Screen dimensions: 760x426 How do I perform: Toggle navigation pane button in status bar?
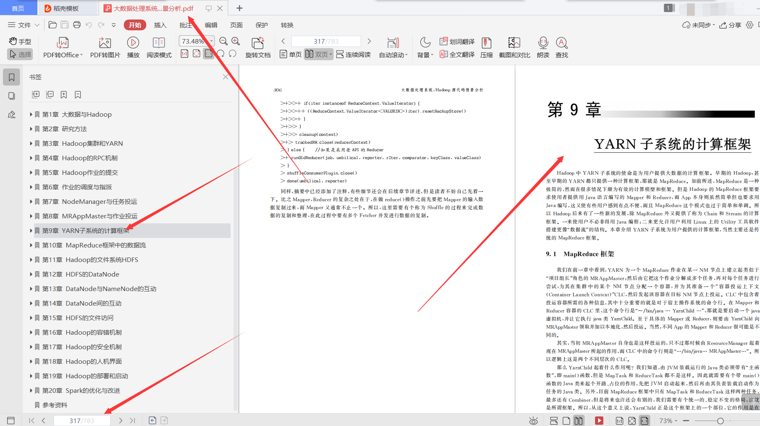(11, 421)
